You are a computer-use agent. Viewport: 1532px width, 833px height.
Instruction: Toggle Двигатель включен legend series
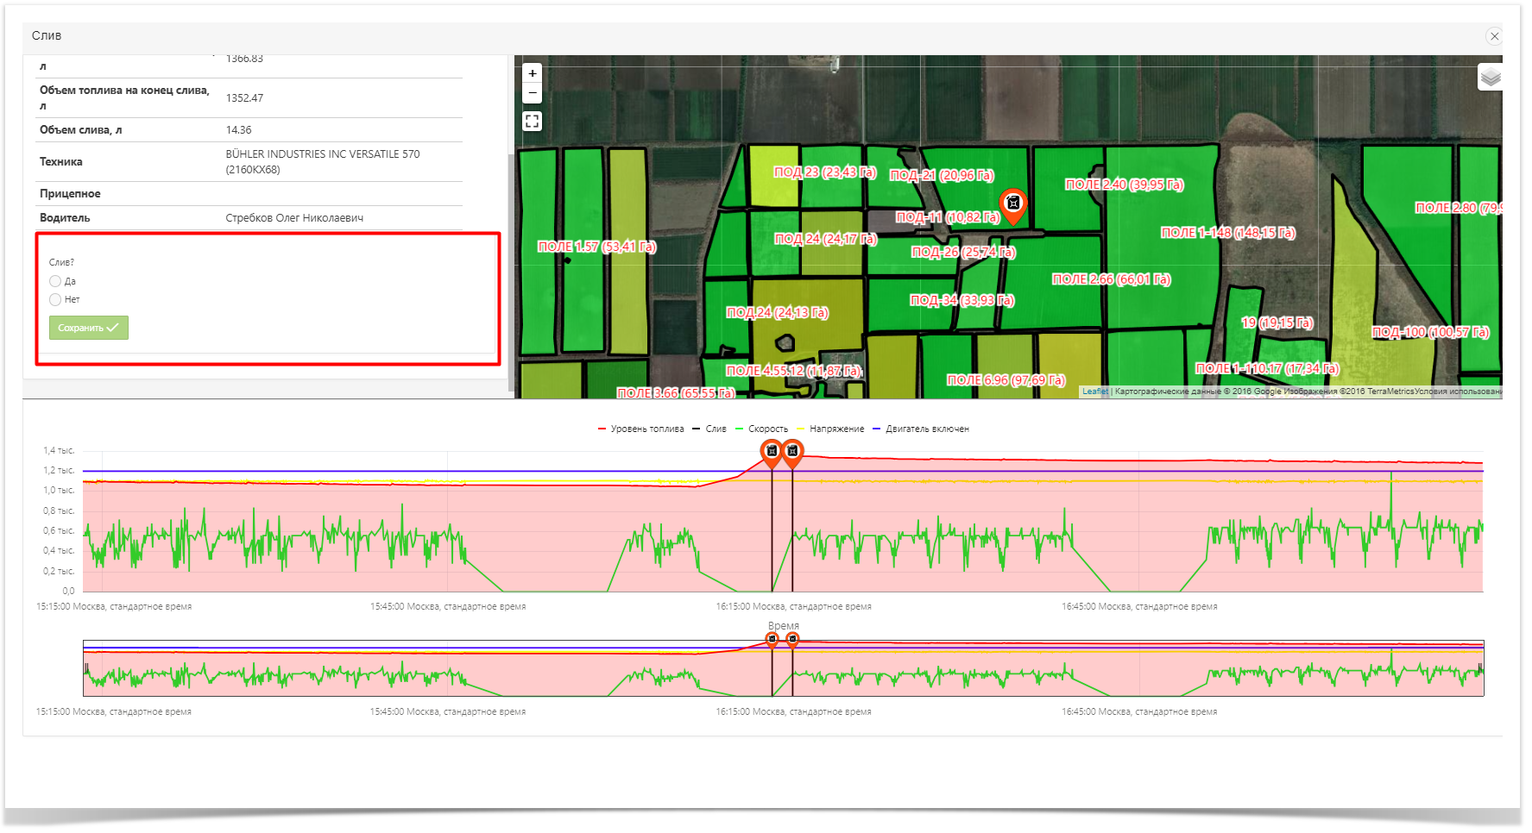click(921, 429)
